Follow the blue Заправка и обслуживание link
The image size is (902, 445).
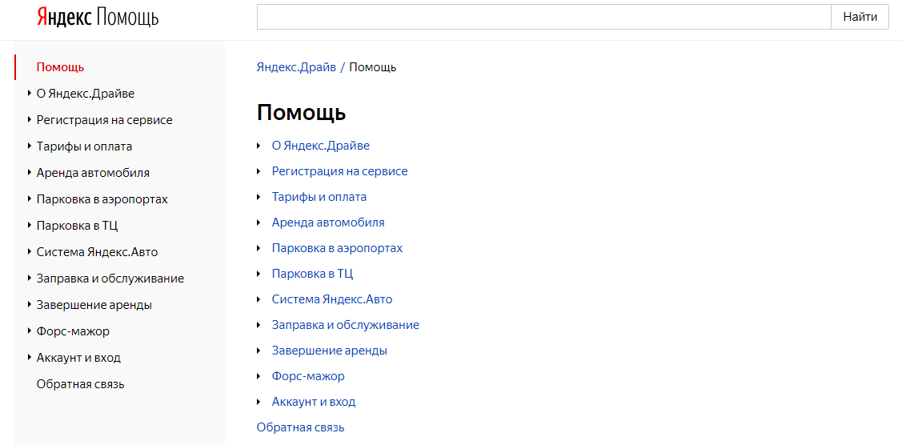(x=346, y=325)
